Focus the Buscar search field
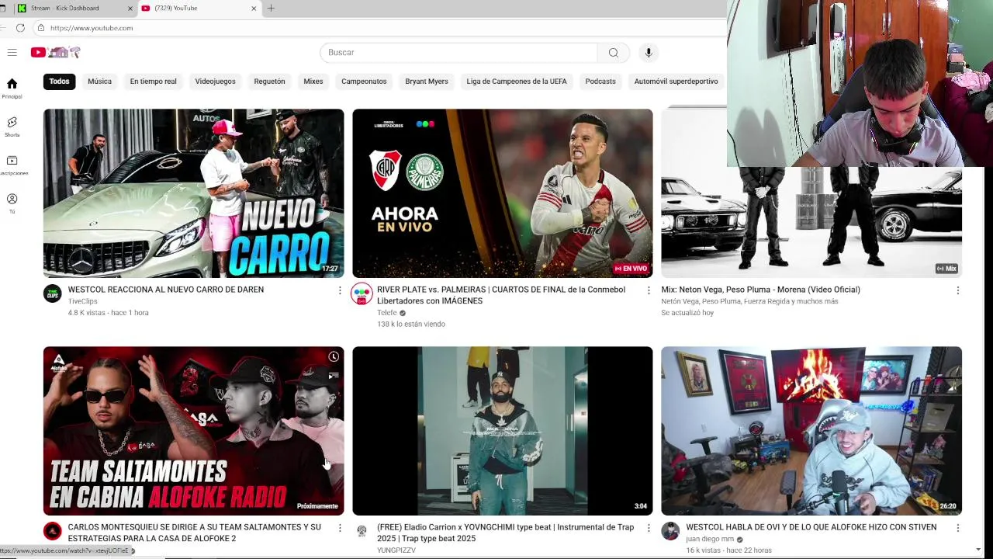 click(458, 52)
